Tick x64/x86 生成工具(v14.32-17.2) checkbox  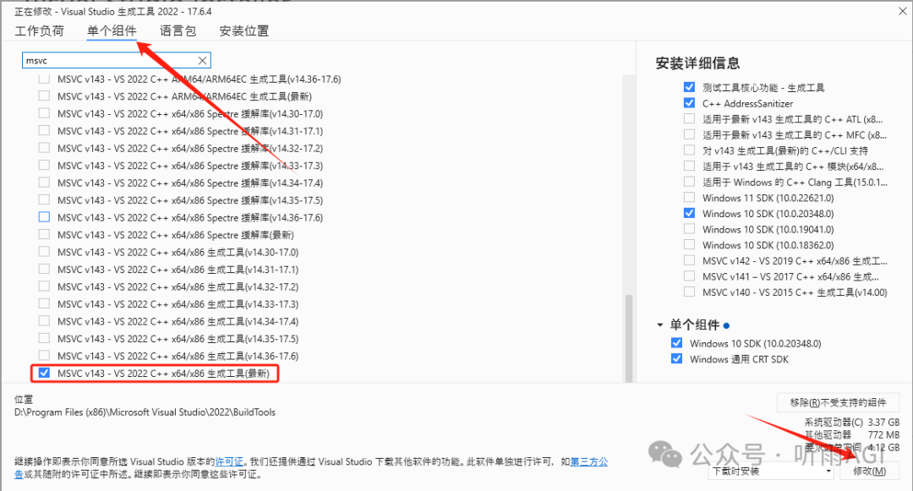click(x=44, y=286)
